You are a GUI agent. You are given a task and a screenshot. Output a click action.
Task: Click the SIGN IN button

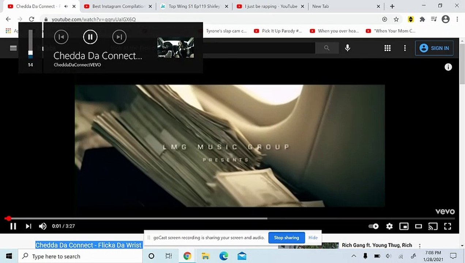(434, 48)
